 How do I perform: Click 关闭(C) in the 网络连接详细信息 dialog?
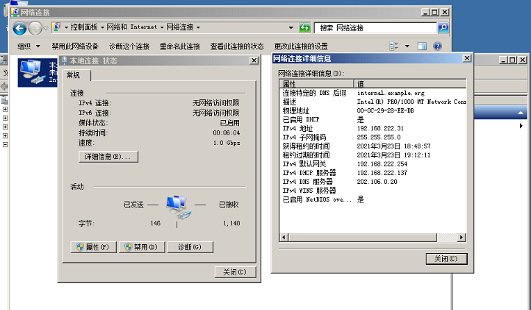click(x=446, y=259)
